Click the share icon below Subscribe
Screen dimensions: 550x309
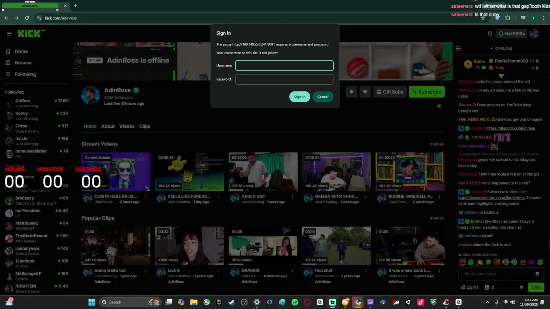pos(439,106)
